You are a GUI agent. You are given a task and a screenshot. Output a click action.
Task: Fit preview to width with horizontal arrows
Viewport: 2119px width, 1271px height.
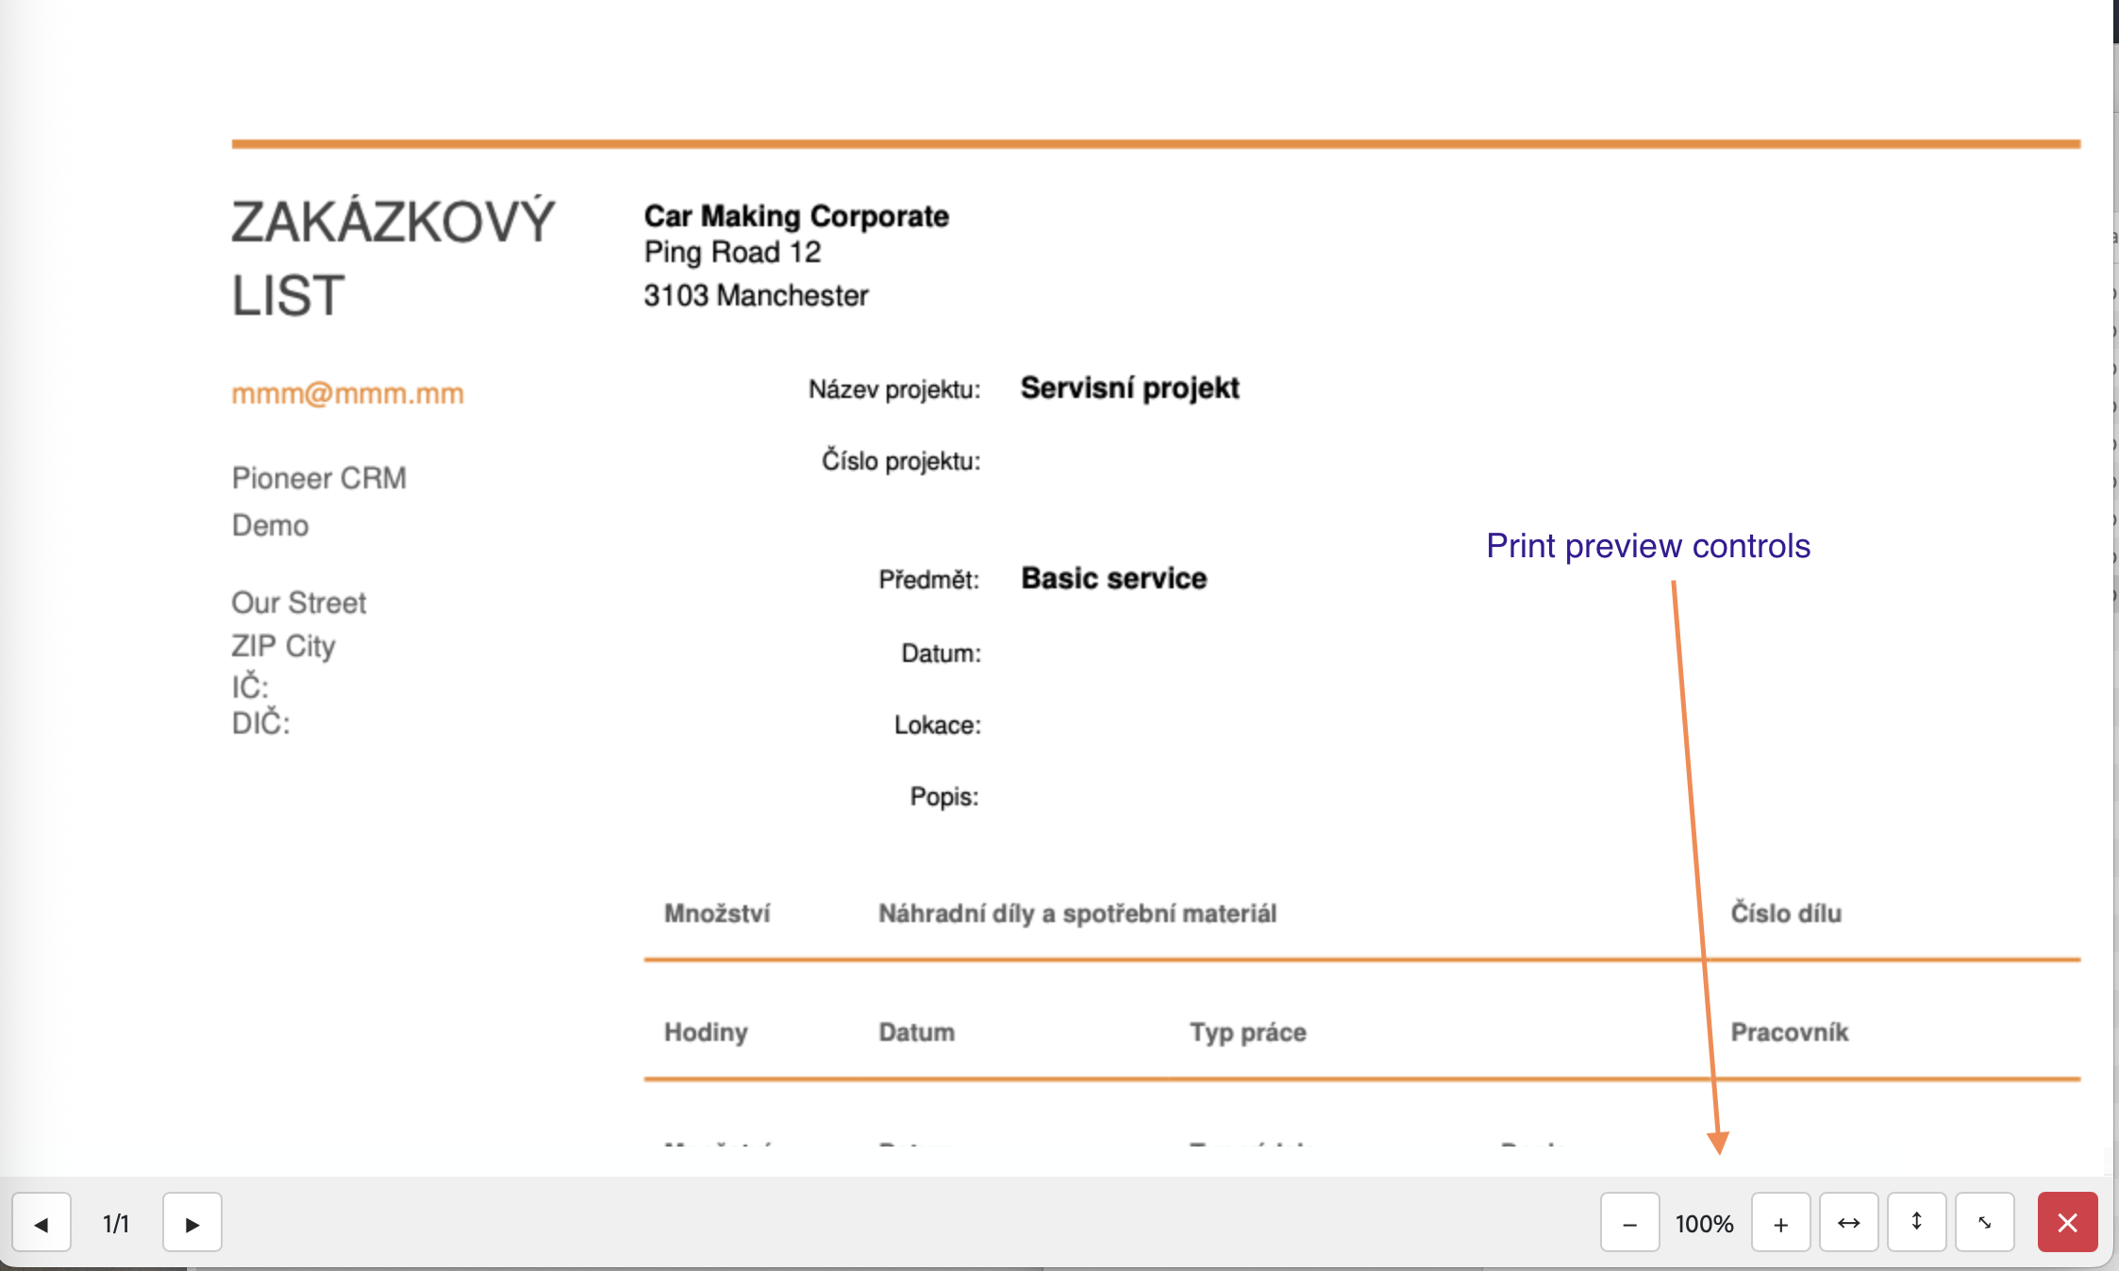point(1848,1223)
